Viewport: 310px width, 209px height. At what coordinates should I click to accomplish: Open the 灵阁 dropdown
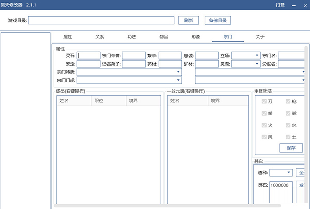click(x=246, y=64)
